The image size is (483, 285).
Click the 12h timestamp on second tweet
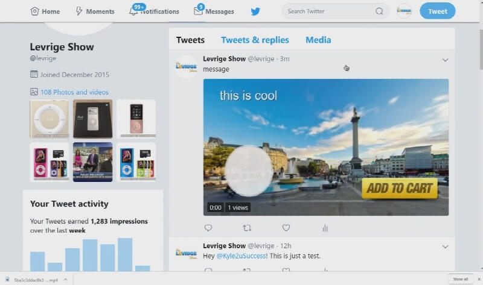coord(286,246)
